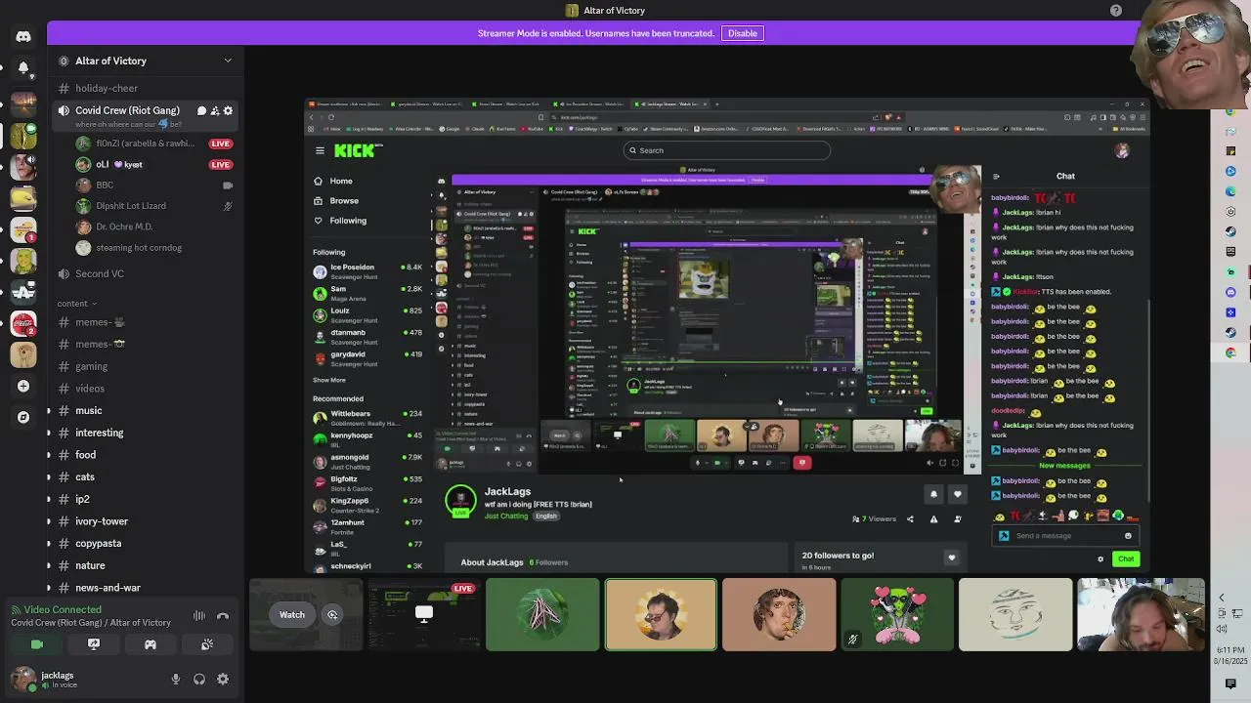Open the Windows notification center icon
Image resolution: width=1251 pixels, height=703 pixels.
coord(1230,683)
